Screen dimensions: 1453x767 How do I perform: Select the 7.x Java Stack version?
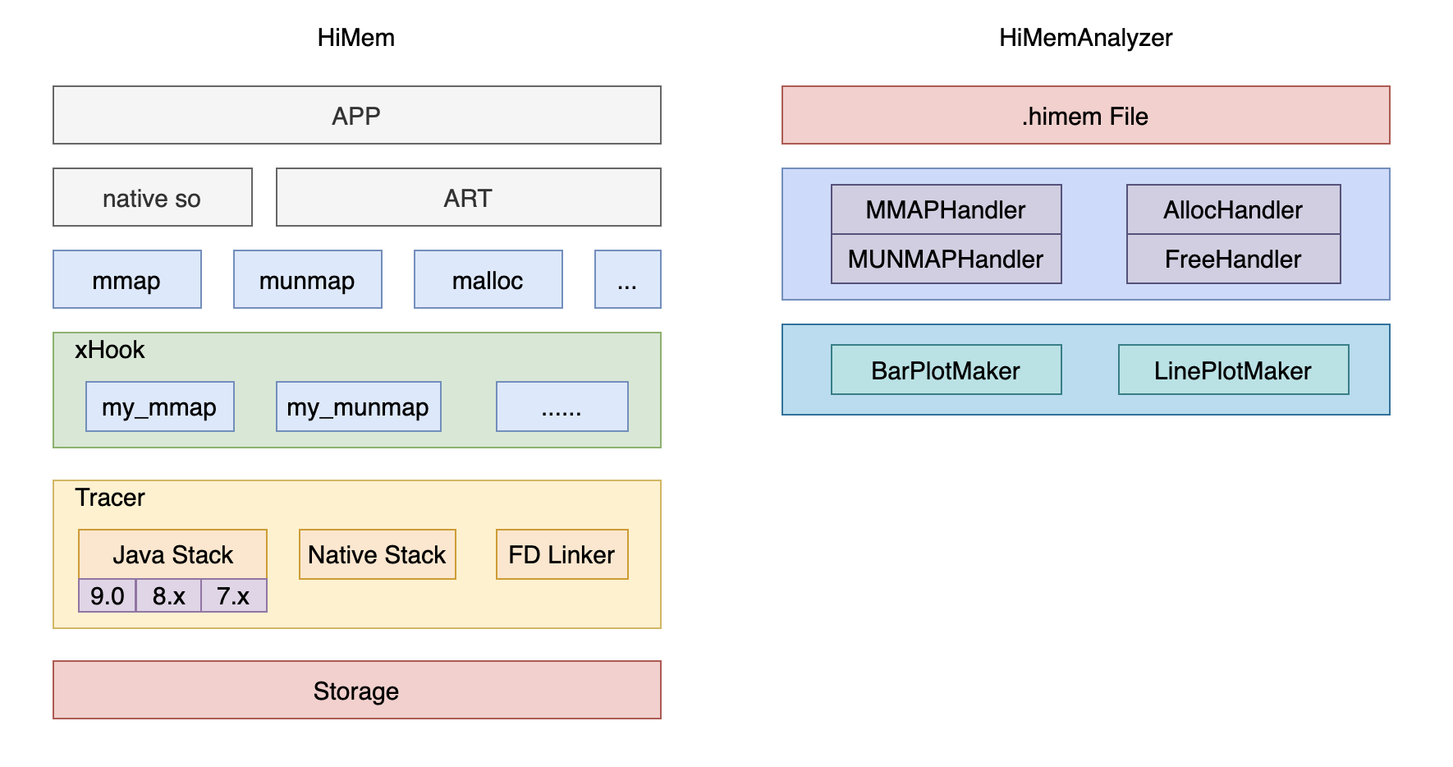click(x=232, y=597)
